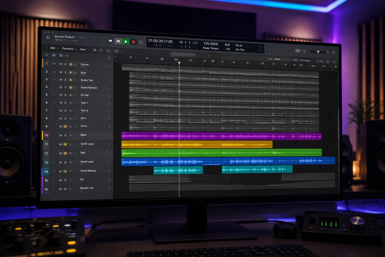Click the green Play button
385x257 pixels.
[x=126, y=41]
